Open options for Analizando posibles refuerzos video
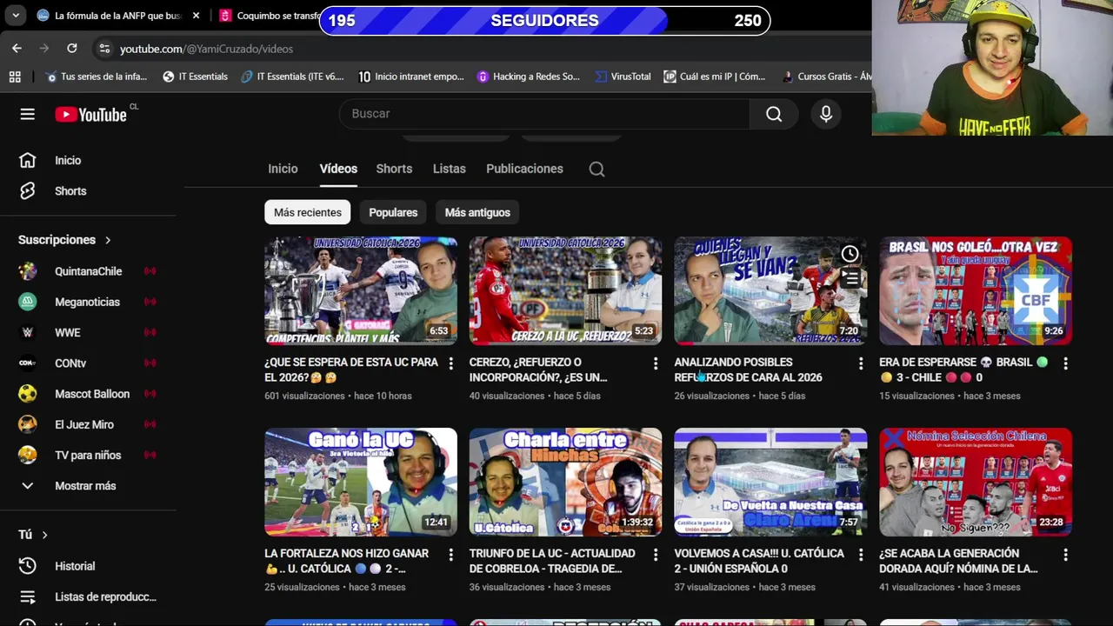 pyautogui.click(x=861, y=363)
